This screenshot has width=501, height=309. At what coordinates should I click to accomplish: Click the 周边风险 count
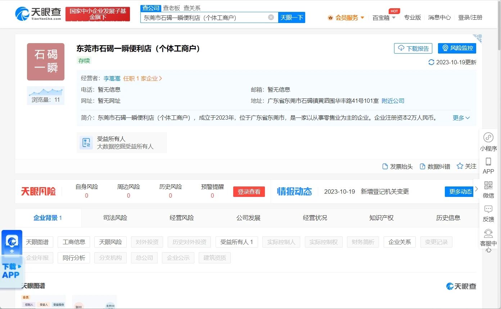point(128,195)
